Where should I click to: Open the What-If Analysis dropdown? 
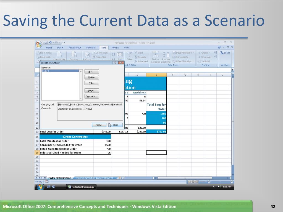tap(184, 61)
